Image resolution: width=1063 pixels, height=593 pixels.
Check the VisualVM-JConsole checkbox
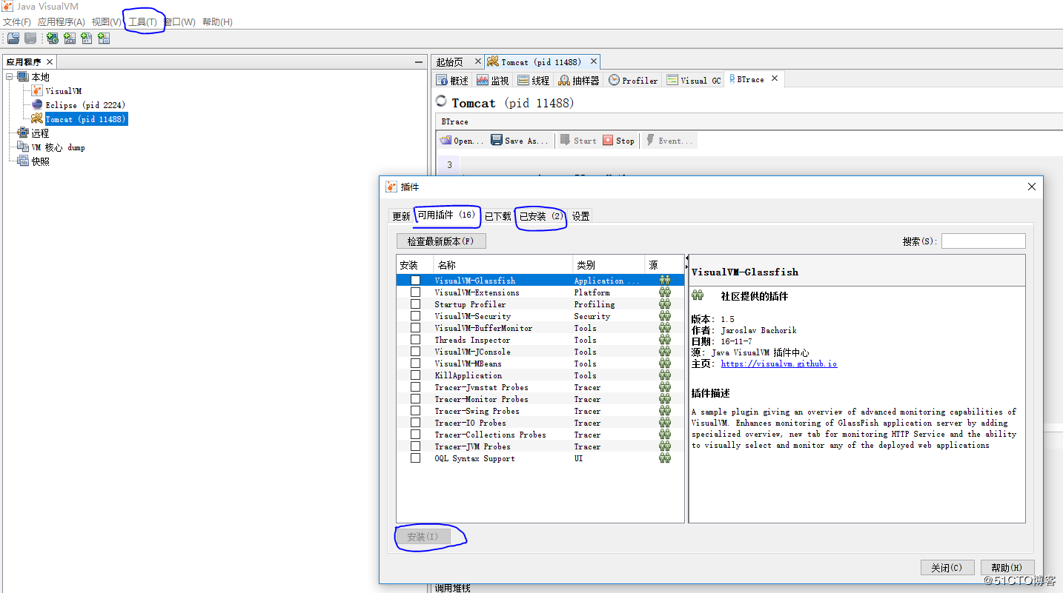pyautogui.click(x=415, y=352)
